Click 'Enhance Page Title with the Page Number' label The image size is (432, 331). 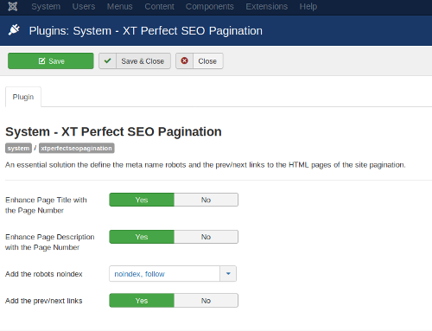[46, 205]
